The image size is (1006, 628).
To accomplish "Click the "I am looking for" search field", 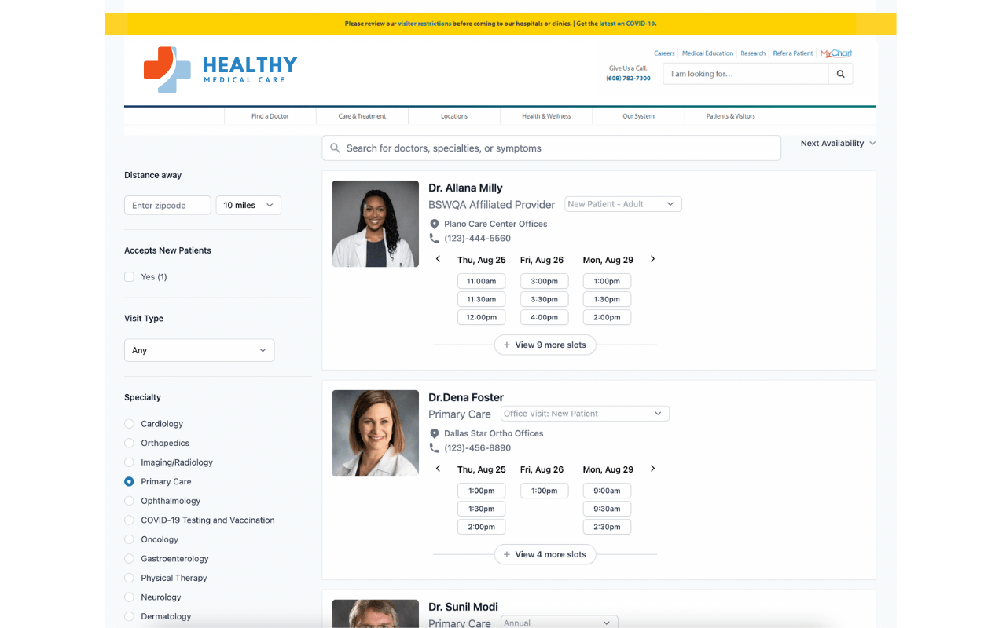I will pos(745,74).
